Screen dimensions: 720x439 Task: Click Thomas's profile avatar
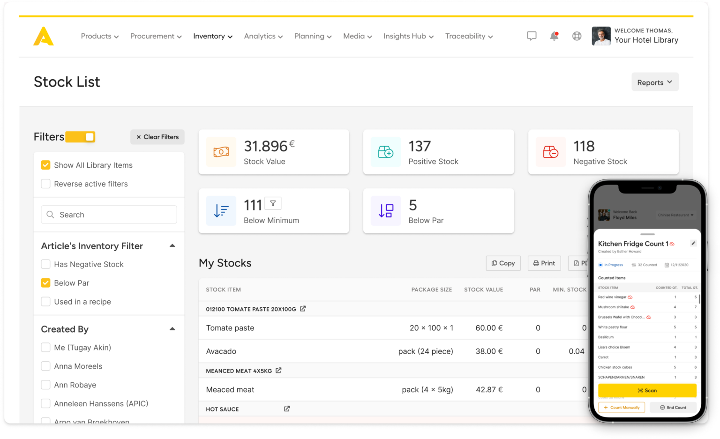(x=601, y=36)
